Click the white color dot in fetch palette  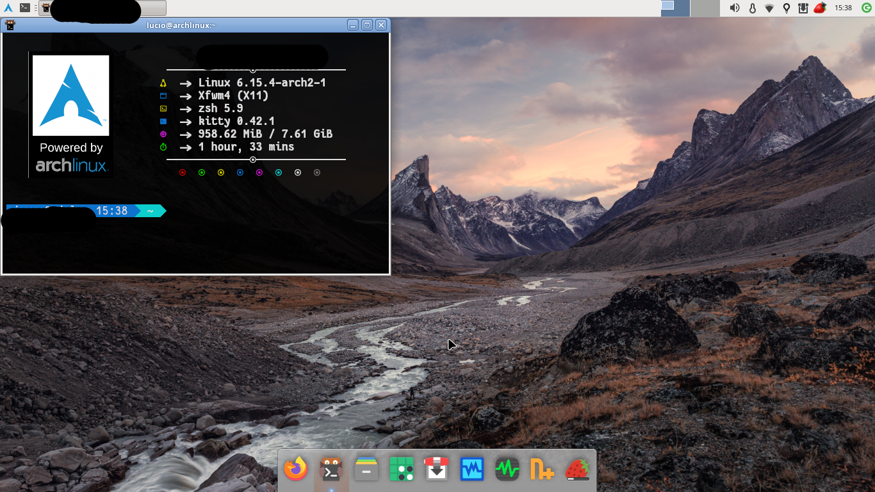click(298, 172)
